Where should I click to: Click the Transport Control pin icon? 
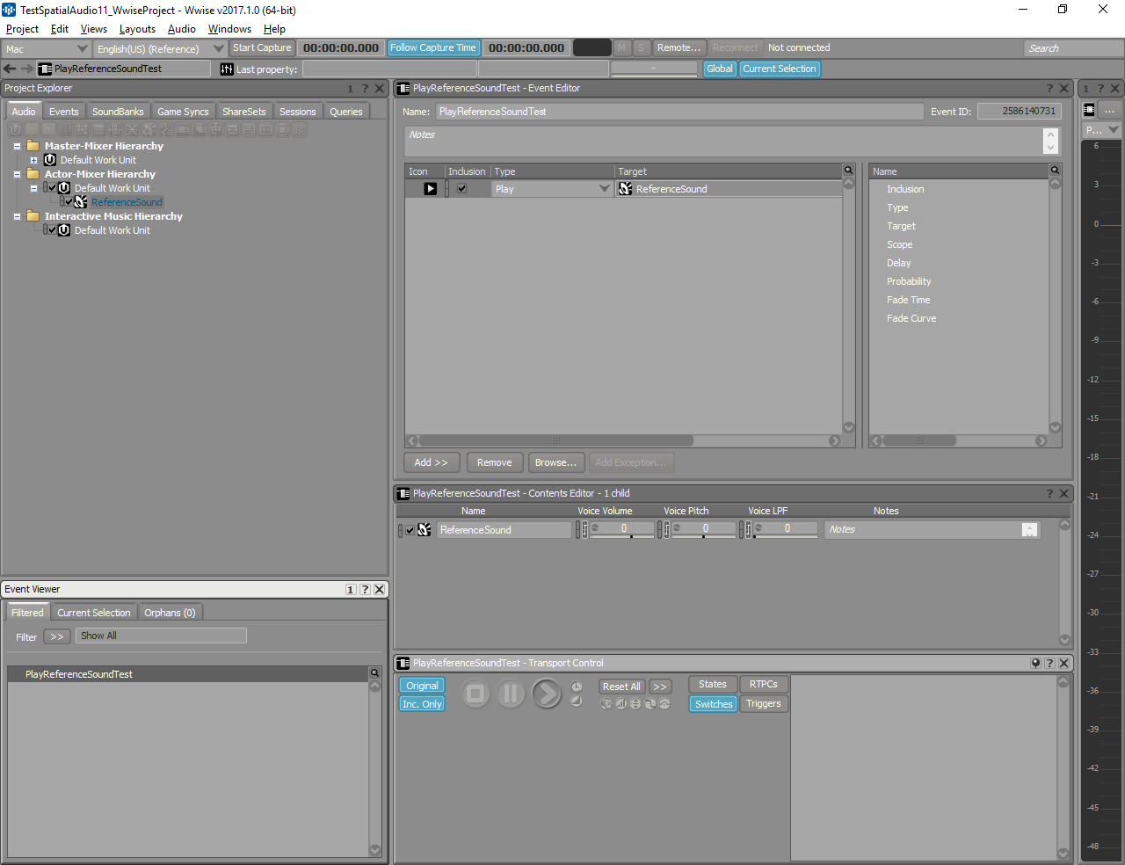(1035, 664)
